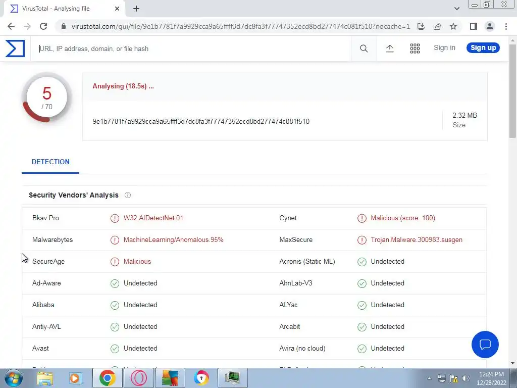517x388 pixels.
Task: Click the 5 / 70 detection score gauge
Action: tap(47, 98)
